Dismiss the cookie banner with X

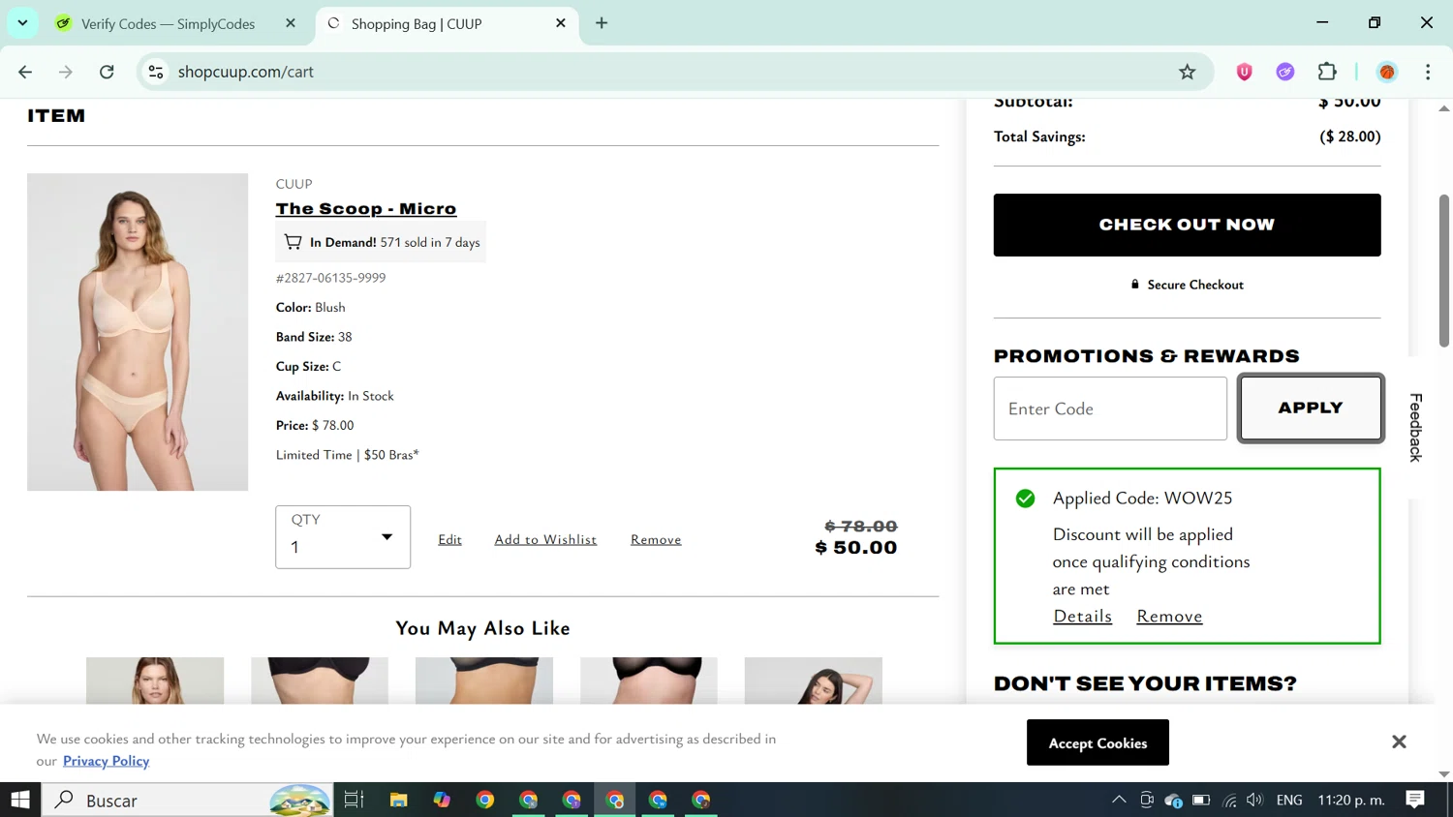pos(1399,741)
